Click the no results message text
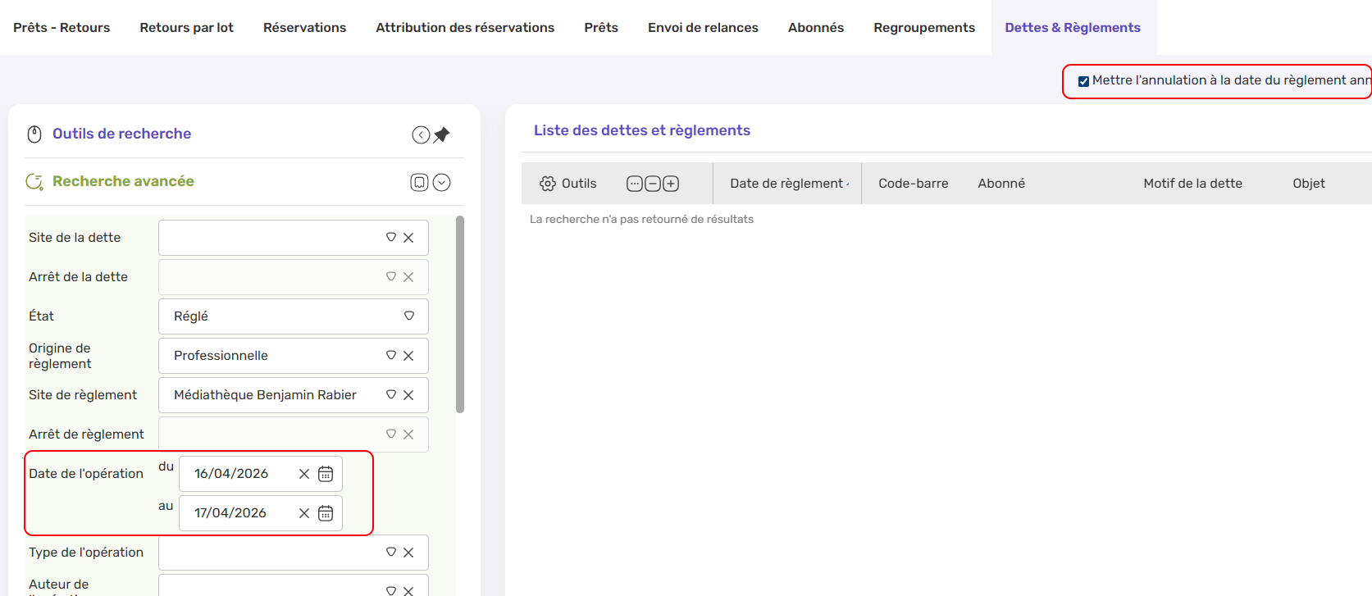1372x596 pixels. coord(641,219)
